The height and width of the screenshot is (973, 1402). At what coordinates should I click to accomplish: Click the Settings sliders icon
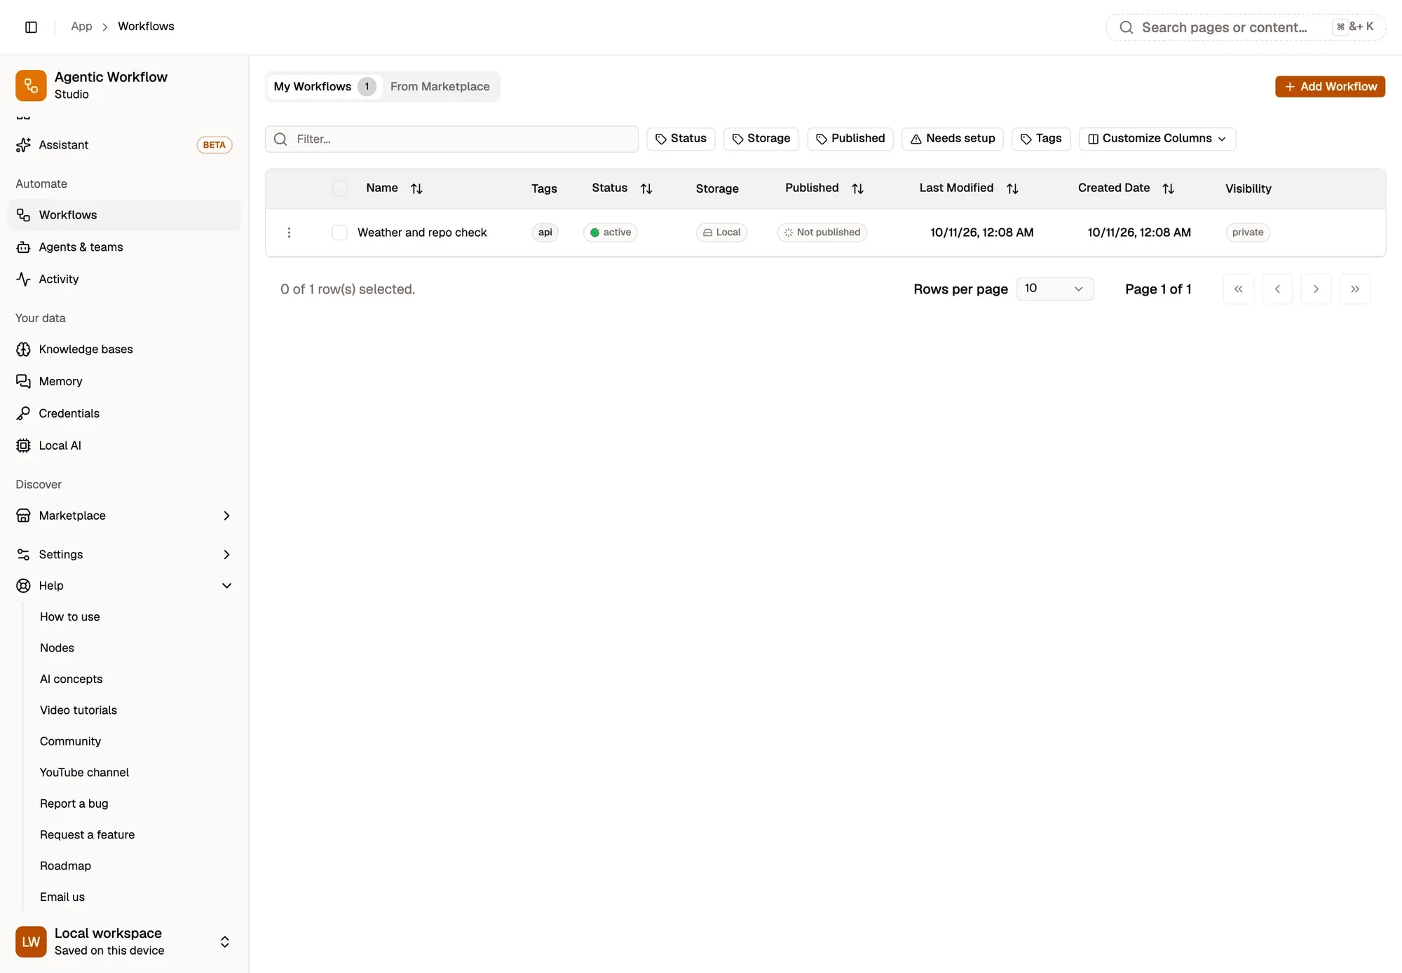pyautogui.click(x=23, y=554)
